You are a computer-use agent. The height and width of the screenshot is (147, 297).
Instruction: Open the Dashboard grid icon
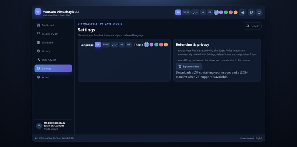coord(38,25)
